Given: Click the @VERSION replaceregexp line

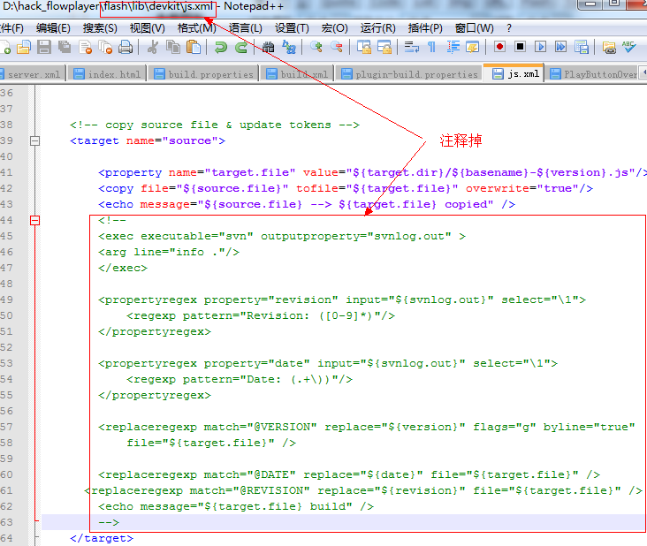Looking at the screenshot, I should tap(367, 427).
